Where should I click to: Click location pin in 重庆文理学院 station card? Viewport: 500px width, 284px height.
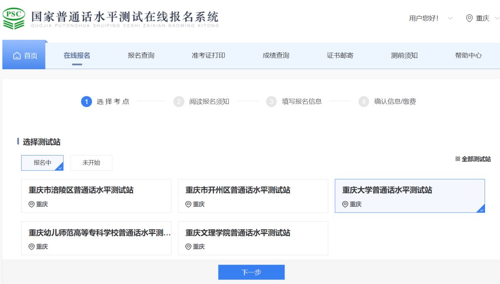pyautogui.click(x=188, y=246)
